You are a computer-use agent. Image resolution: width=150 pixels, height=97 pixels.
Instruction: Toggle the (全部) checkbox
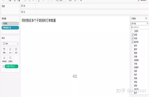point(133,31)
